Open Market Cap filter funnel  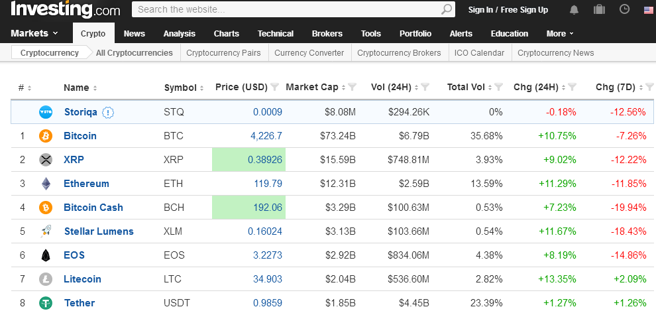click(x=353, y=88)
